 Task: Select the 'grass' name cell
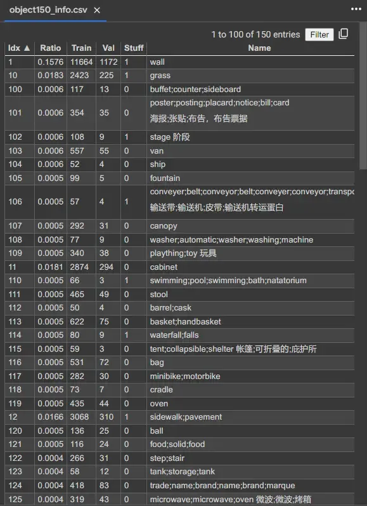coord(250,76)
